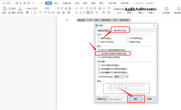Toggle underline formatting
The height and width of the screenshot is (110, 181).
click(35, 13)
